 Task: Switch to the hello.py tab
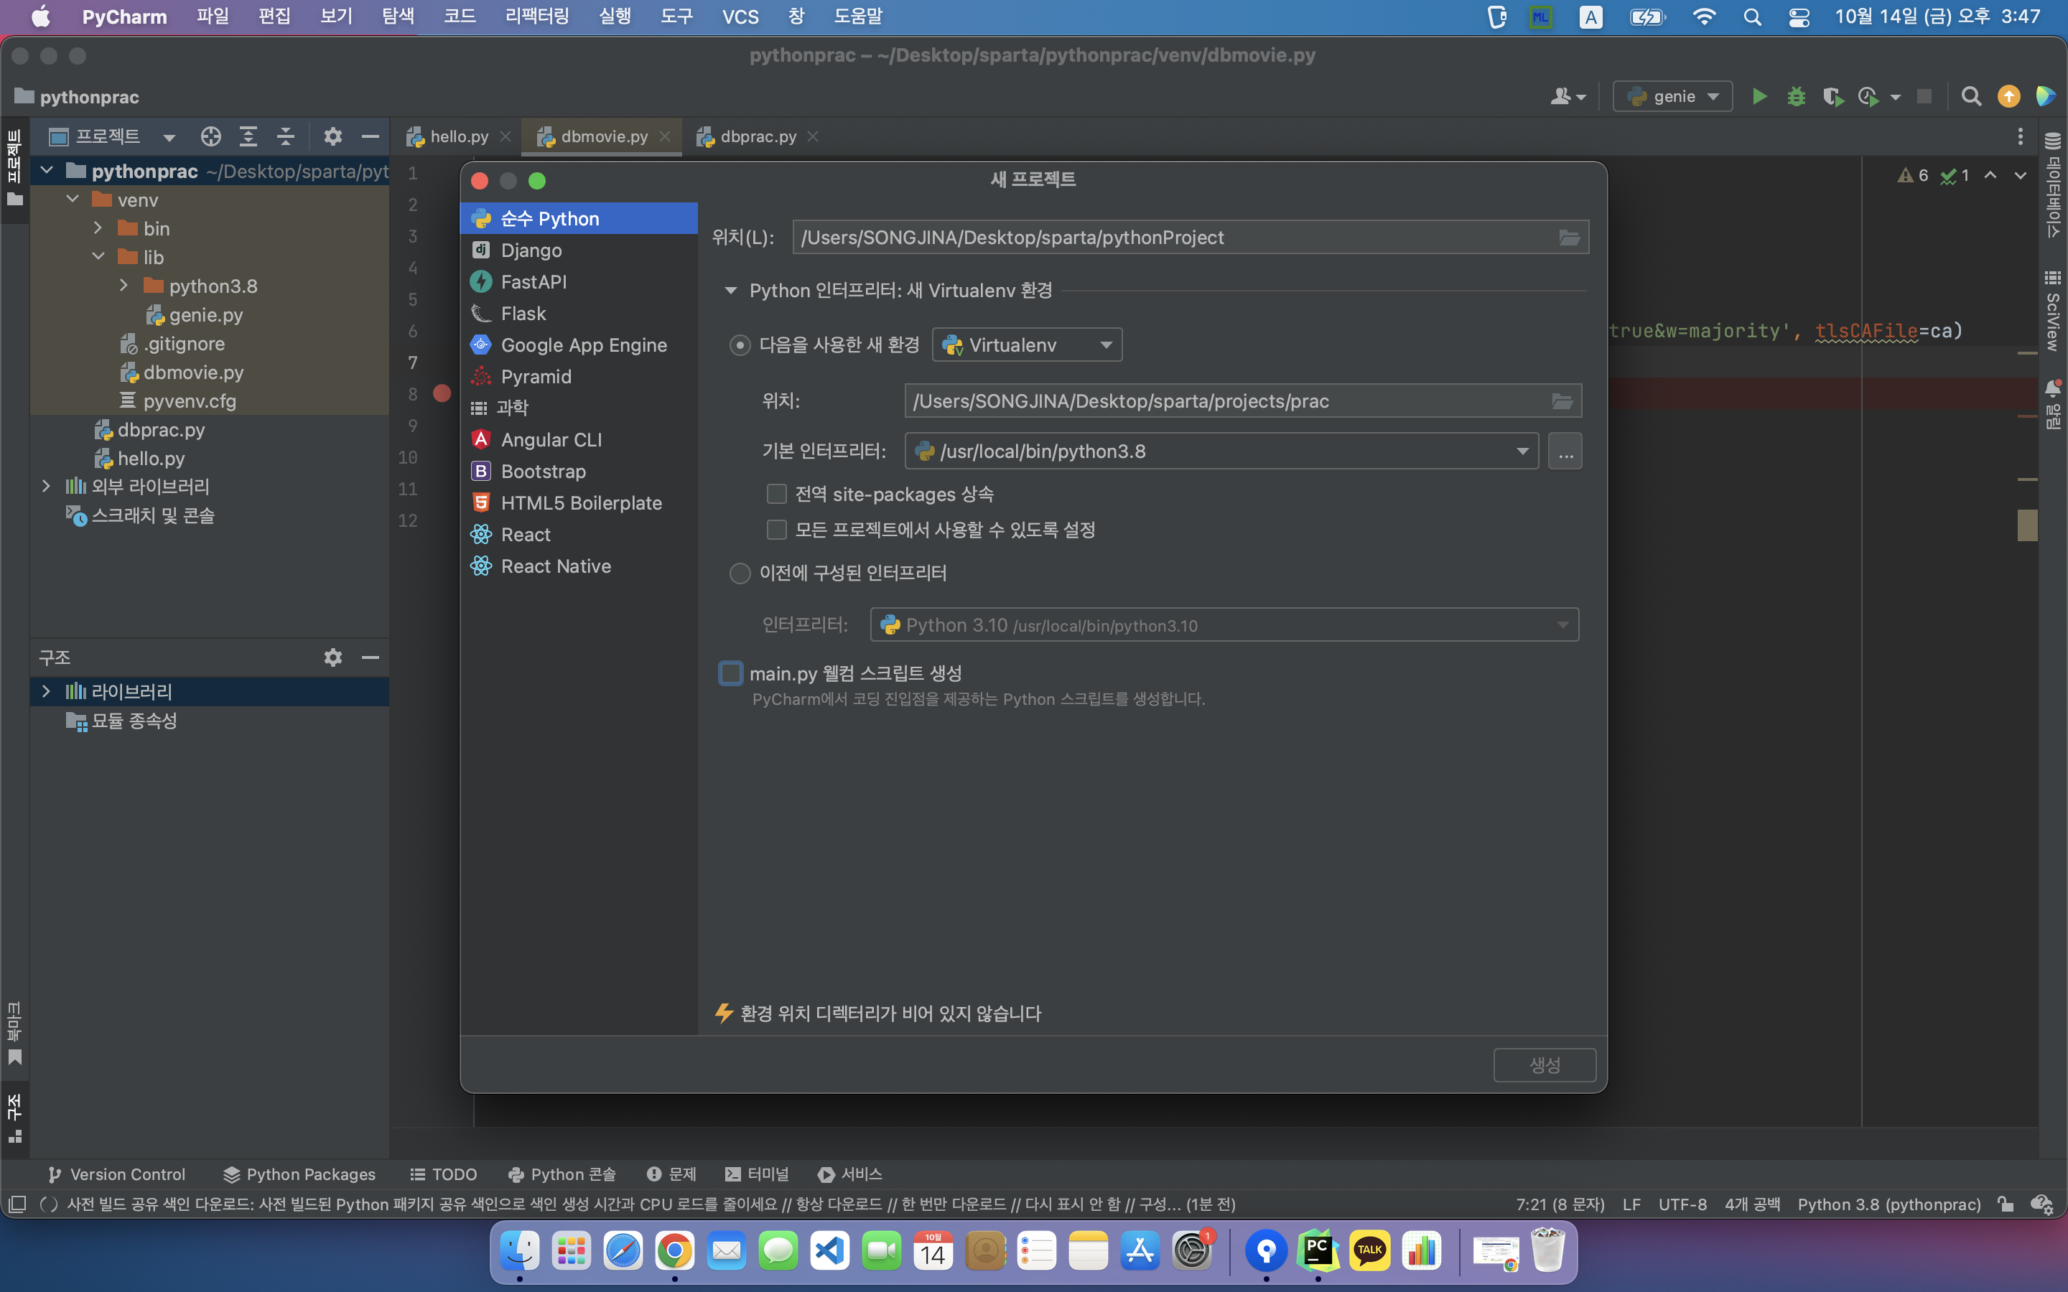tap(459, 136)
